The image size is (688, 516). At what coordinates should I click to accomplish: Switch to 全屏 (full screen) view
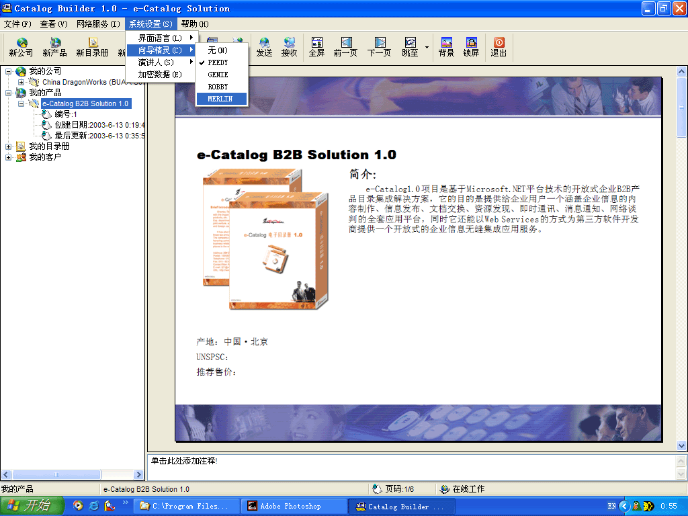pyautogui.click(x=317, y=47)
